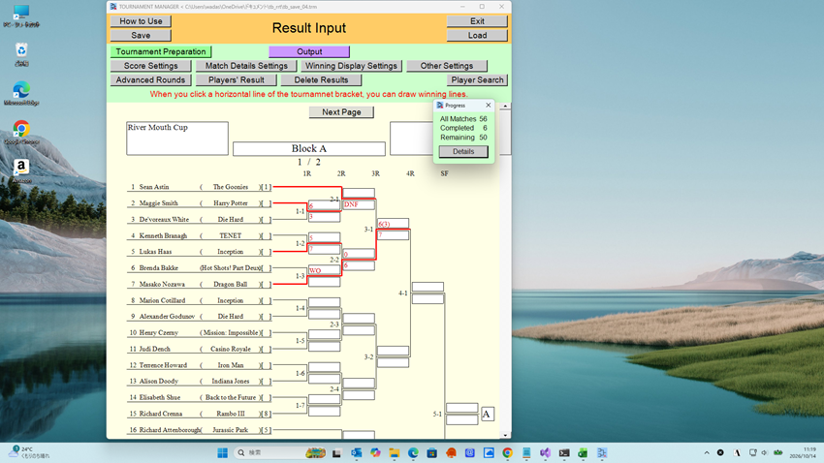Image resolution: width=824 pixels, height=463 pixels.
Task: Click player name Maggie Smith
Action: [x=158, y=203]
